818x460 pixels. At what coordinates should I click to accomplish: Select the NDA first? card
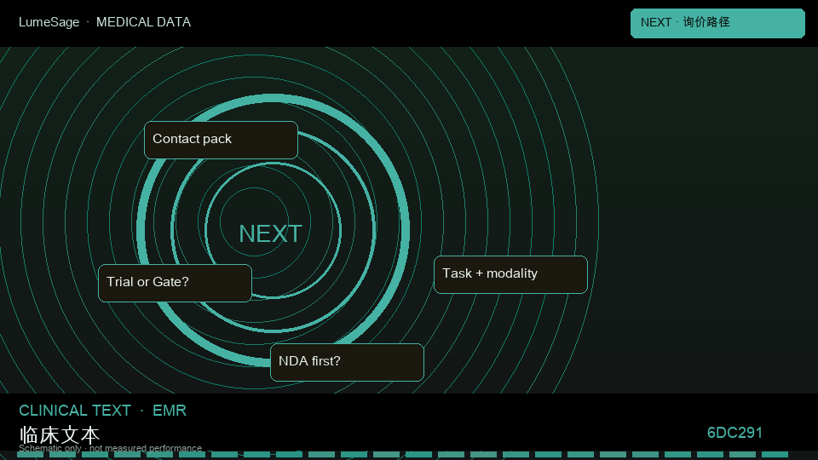click(x=347, y=362)
